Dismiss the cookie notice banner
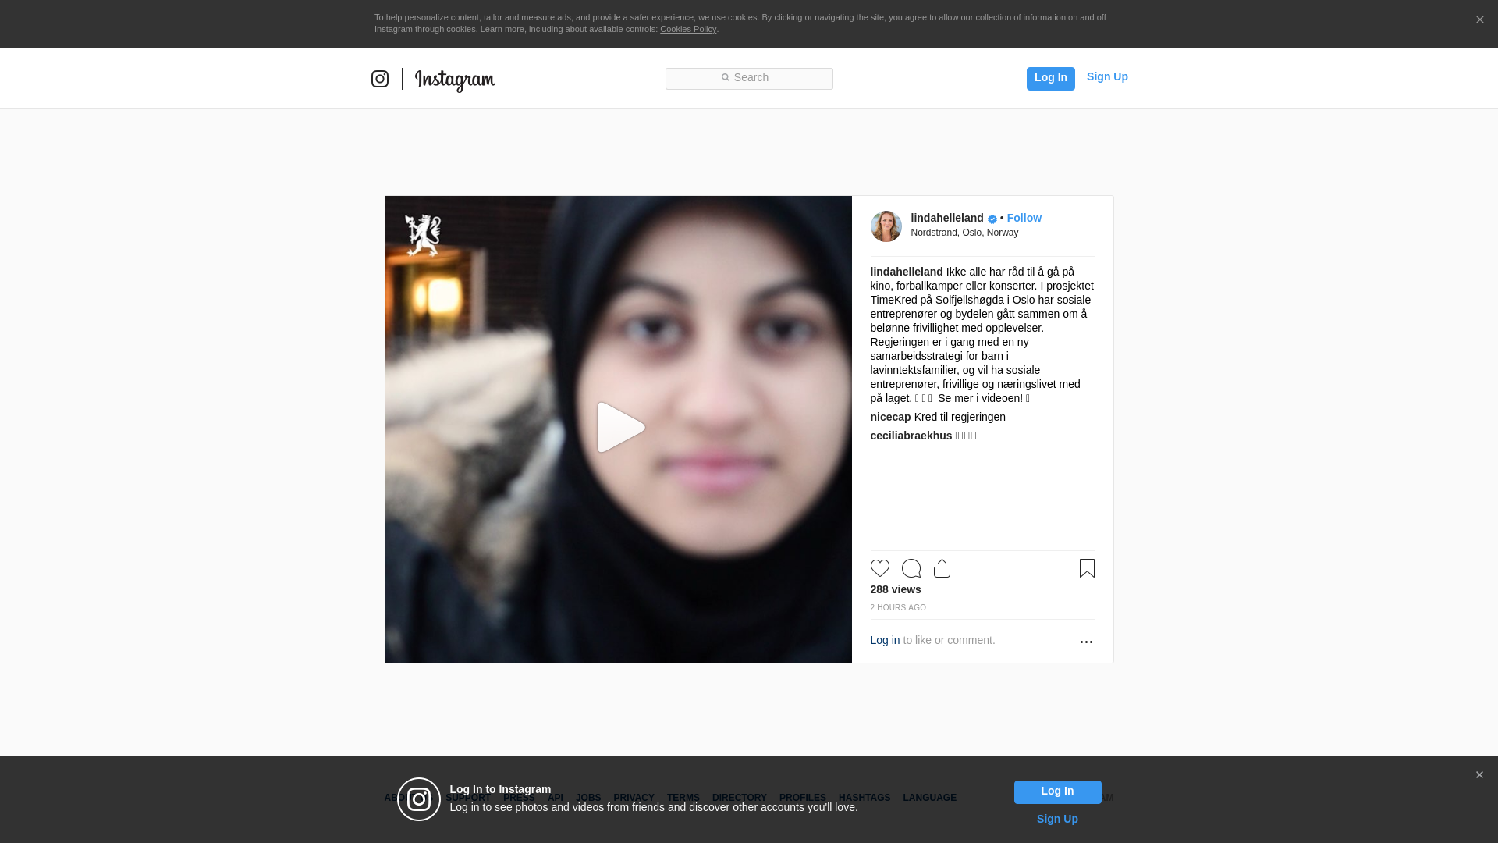1498x843 pixels. [1479, 20]
